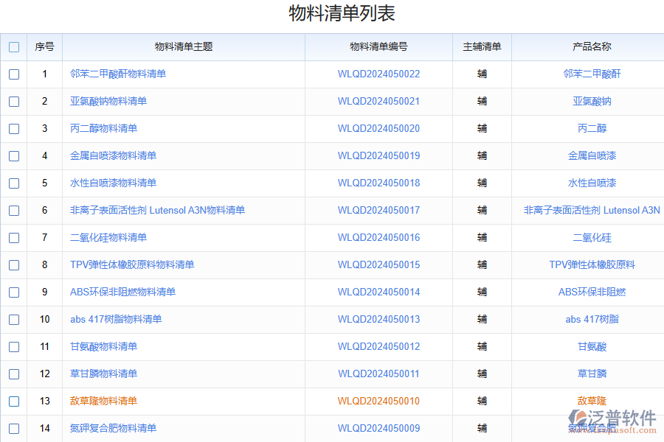The width and height of the screenshot is (664, 442).
Task: Enable the checkbox for row 13
Action: point(14,401)
